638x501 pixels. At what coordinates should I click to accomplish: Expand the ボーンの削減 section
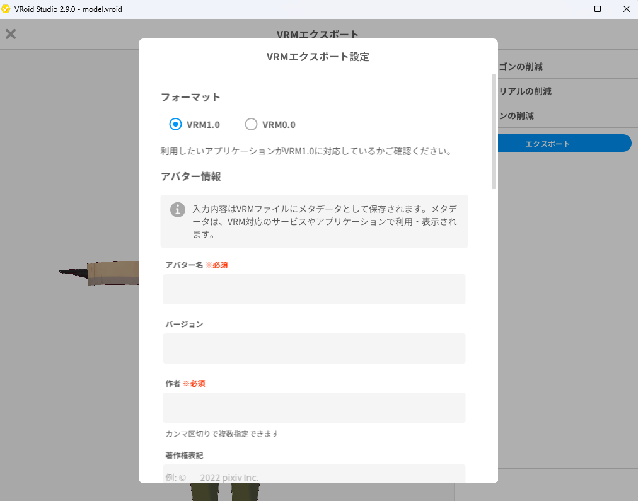point(564,116)
